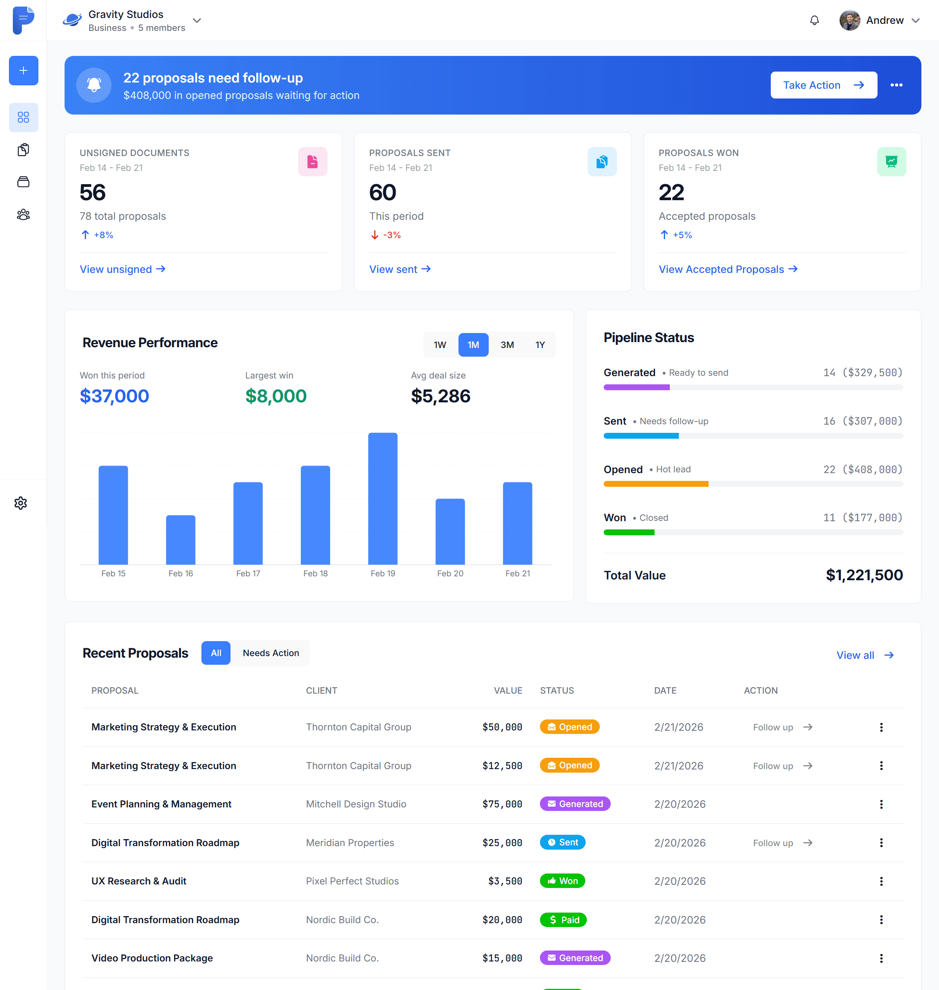Click the blue plus create button
939x990 pixels.
[x=23, y=70]
